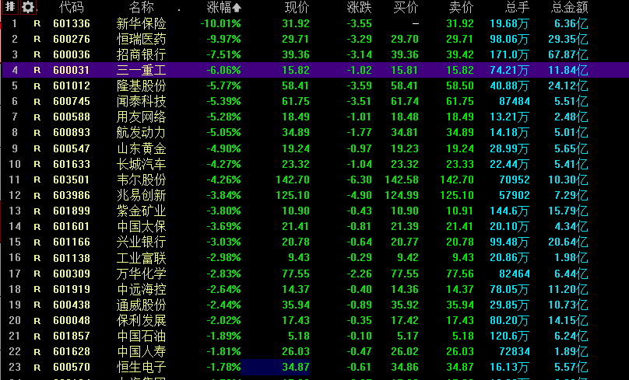The height and width of the screenshot is (380, 629).
Task: Sort by 涨跌 column header
Action: tap(359, 7)
